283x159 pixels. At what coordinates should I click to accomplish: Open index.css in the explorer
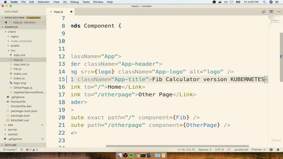click(x=20, y=74)
